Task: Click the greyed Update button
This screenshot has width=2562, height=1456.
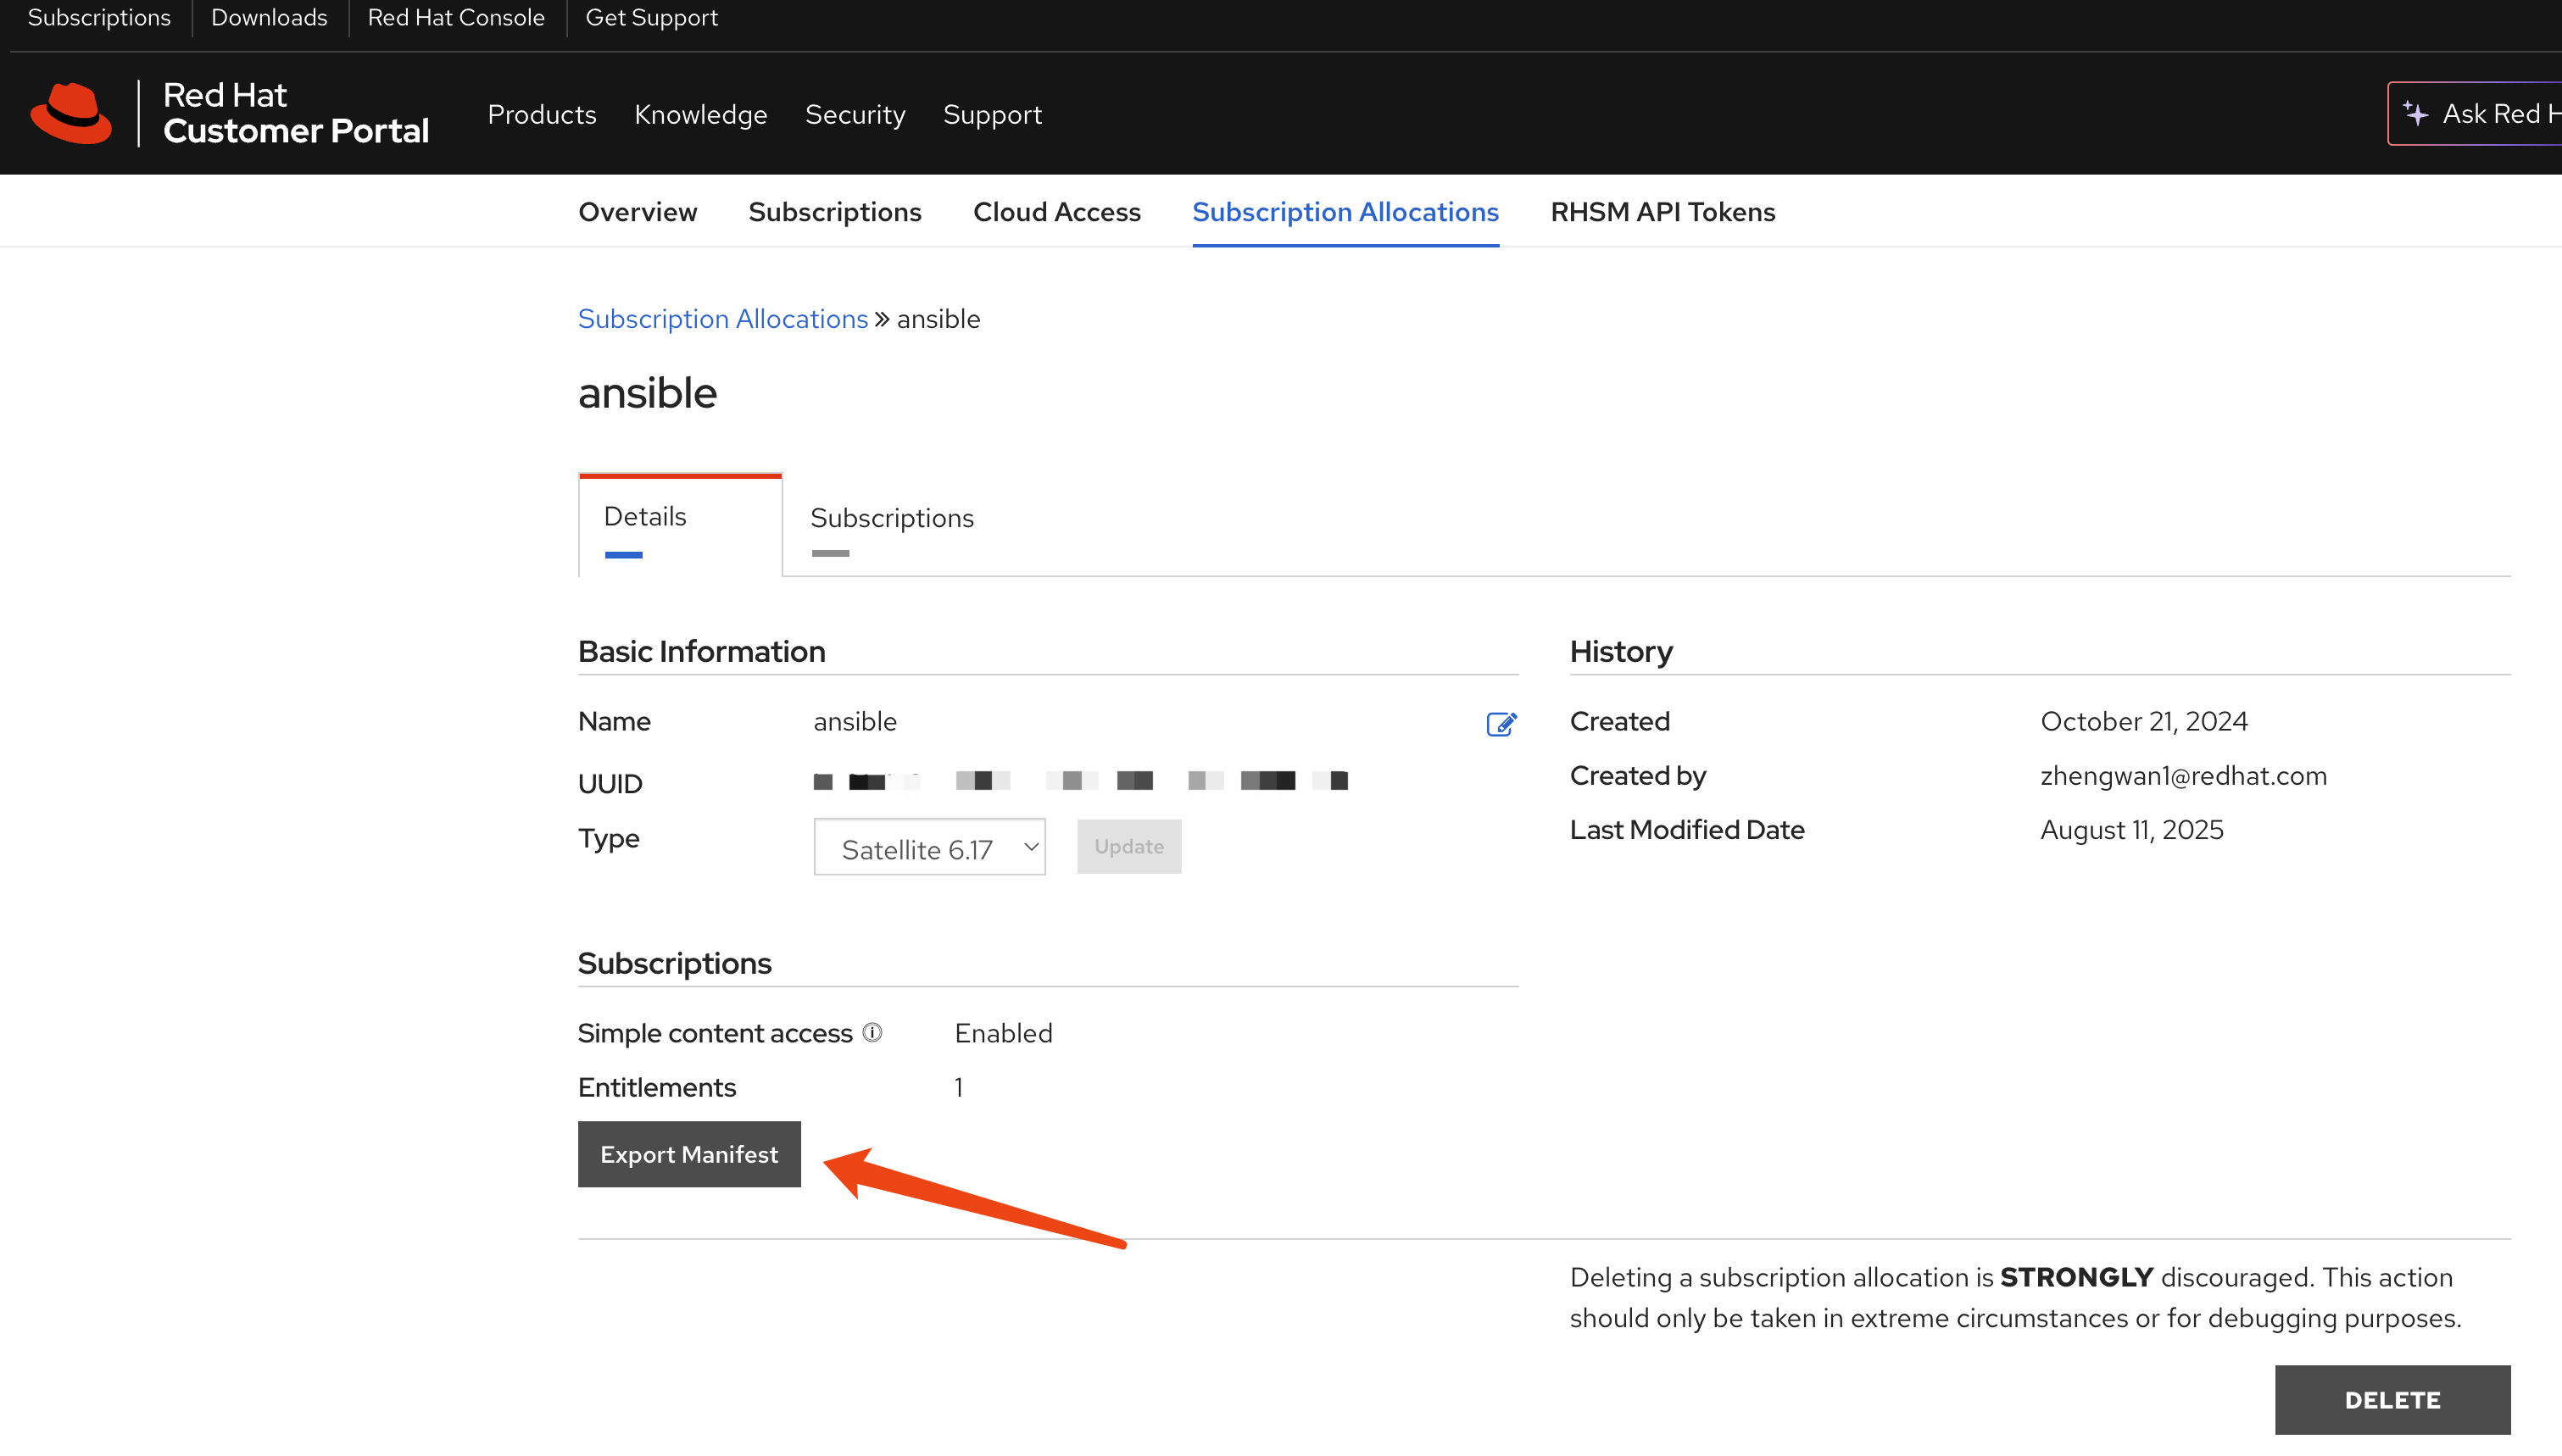Action: coord(1128,847)
